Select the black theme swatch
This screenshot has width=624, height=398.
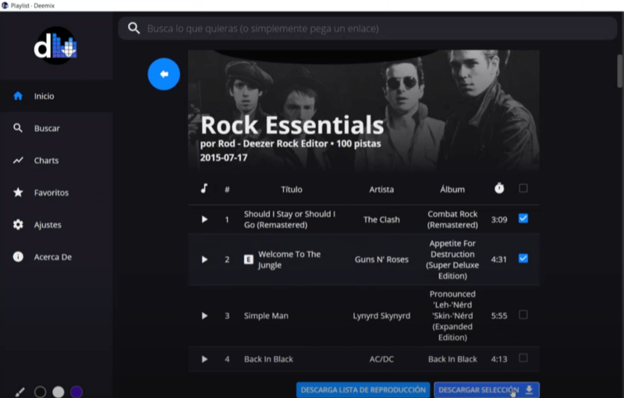[41, 392]
